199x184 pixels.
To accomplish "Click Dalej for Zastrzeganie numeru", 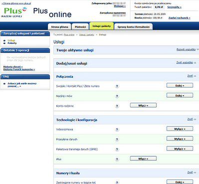I will [x=180, y=182].
